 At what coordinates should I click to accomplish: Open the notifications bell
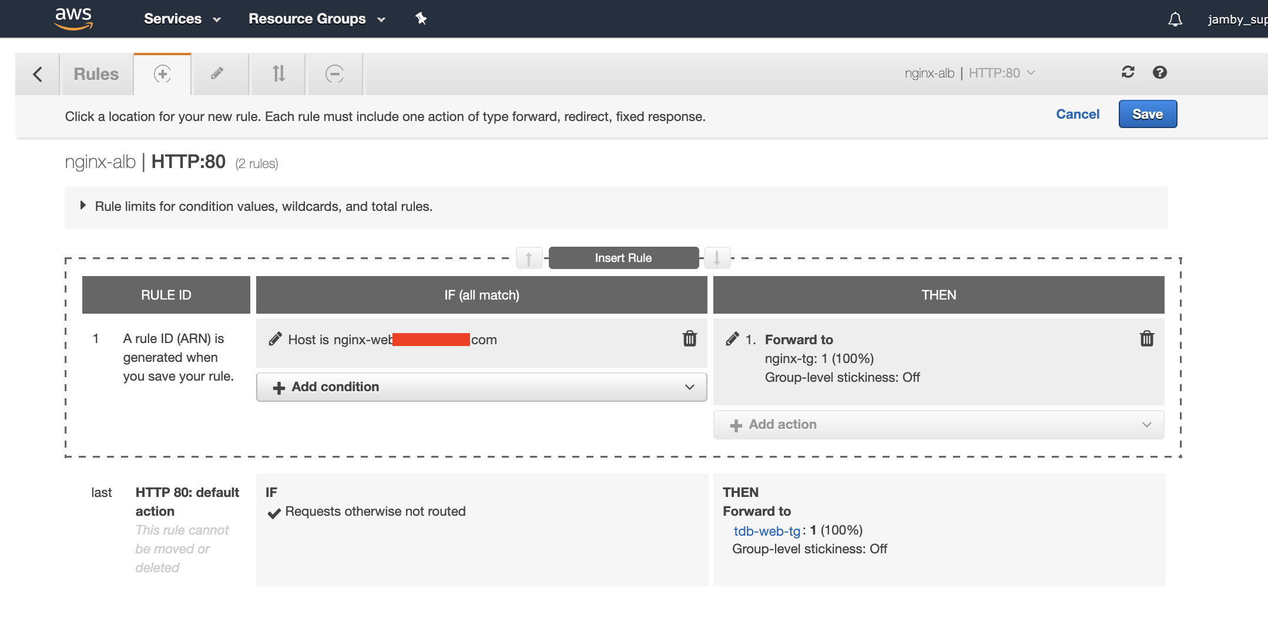click(1175, 19)
